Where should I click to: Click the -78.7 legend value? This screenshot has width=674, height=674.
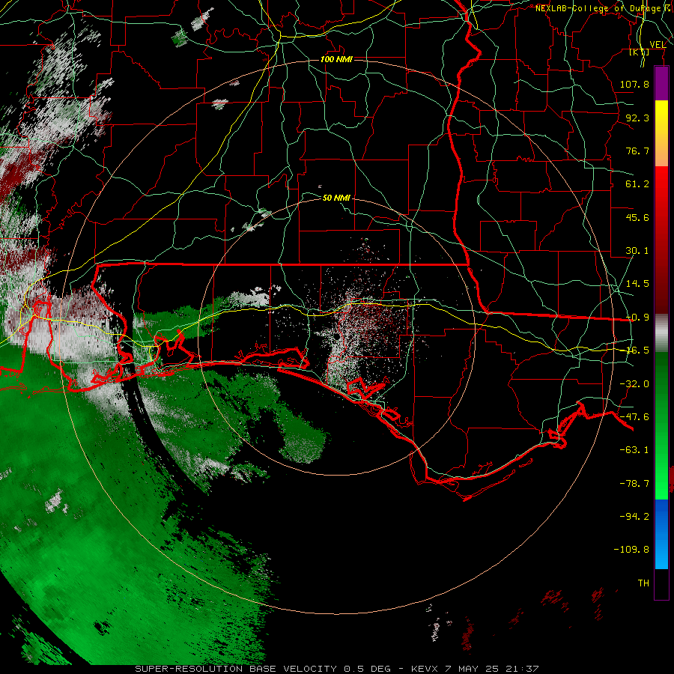click(634, 484)
